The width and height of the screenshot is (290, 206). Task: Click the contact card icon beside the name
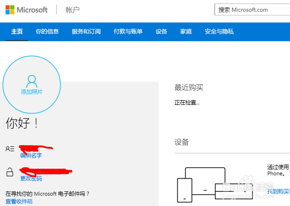[10, 149]
